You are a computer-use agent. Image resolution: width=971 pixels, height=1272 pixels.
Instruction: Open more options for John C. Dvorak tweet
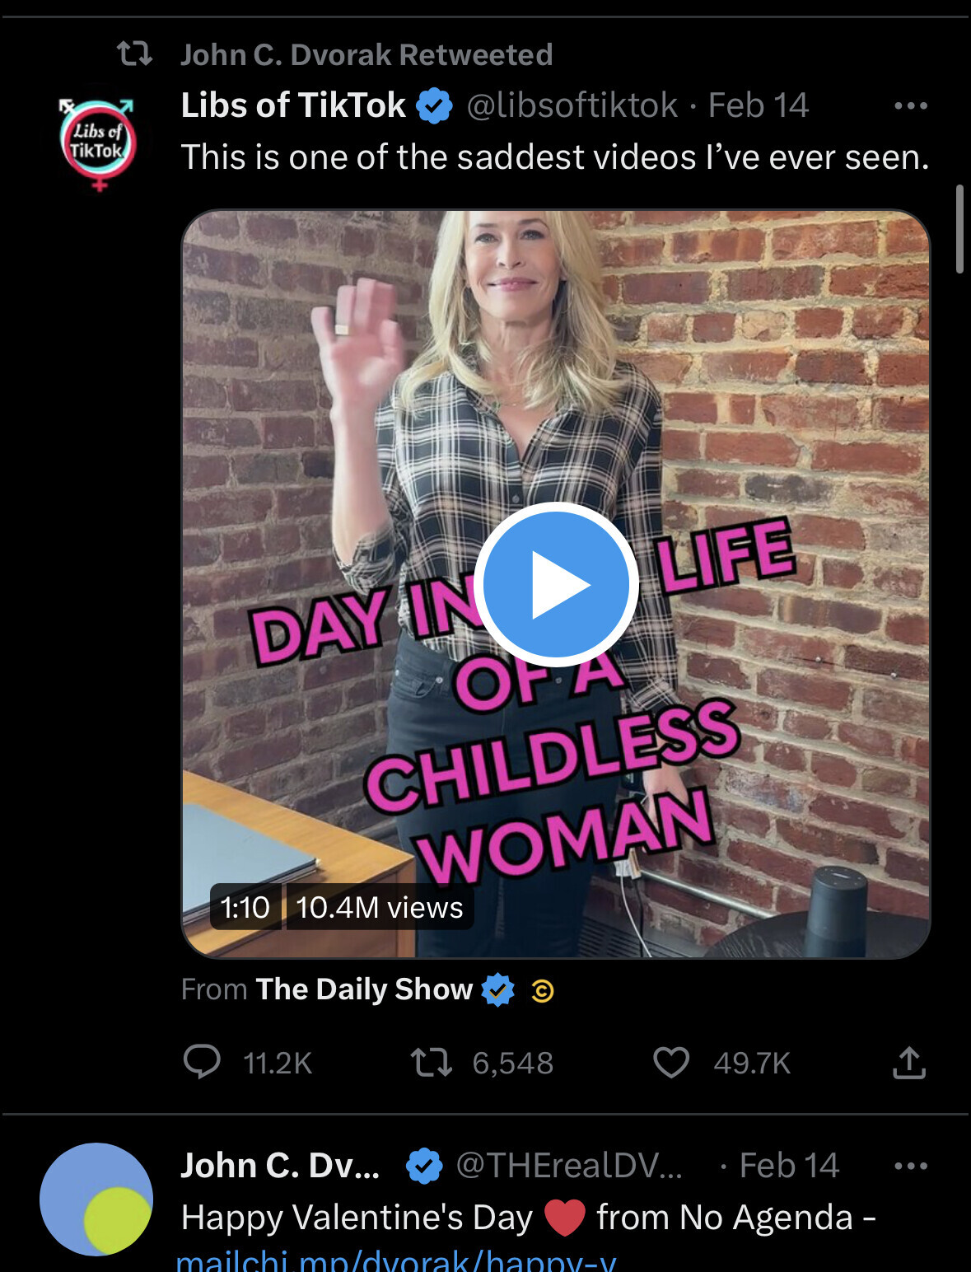click(x=910, y=1166)
